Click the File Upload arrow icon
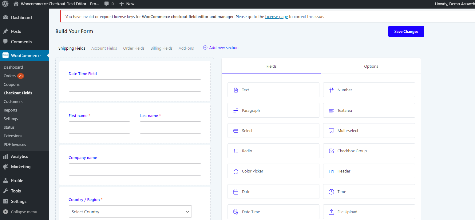475x220 pixels. pos(331,212)
